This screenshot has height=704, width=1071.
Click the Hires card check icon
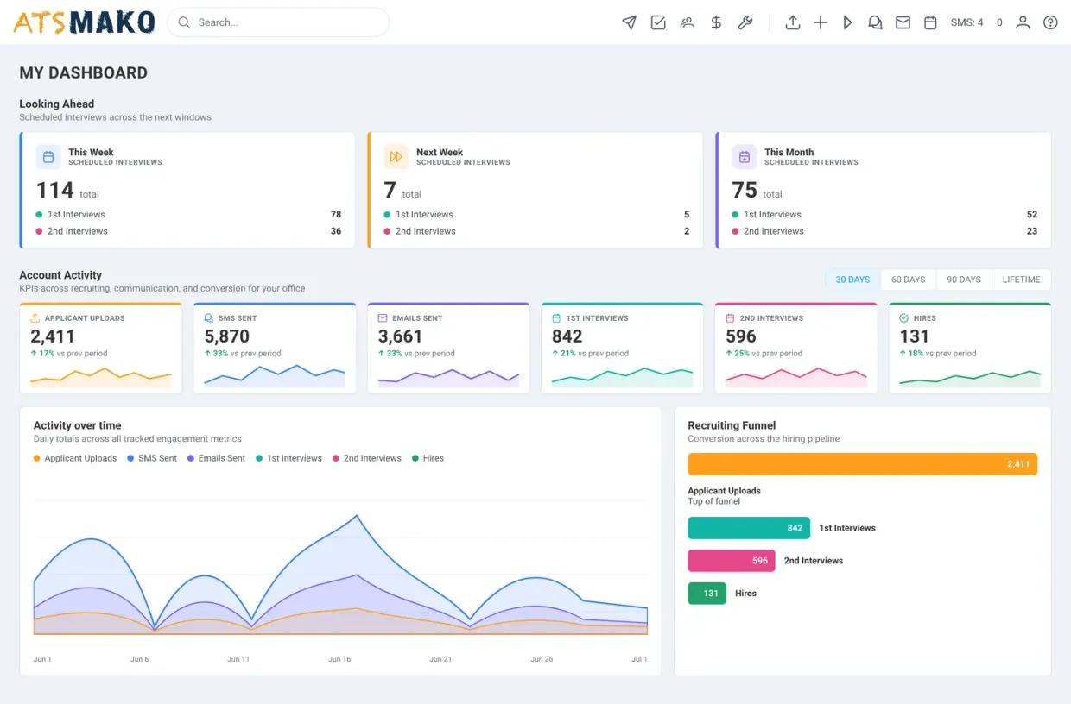(x=903, y=318)
